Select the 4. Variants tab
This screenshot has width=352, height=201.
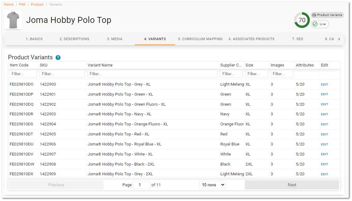tap(155, 39)
